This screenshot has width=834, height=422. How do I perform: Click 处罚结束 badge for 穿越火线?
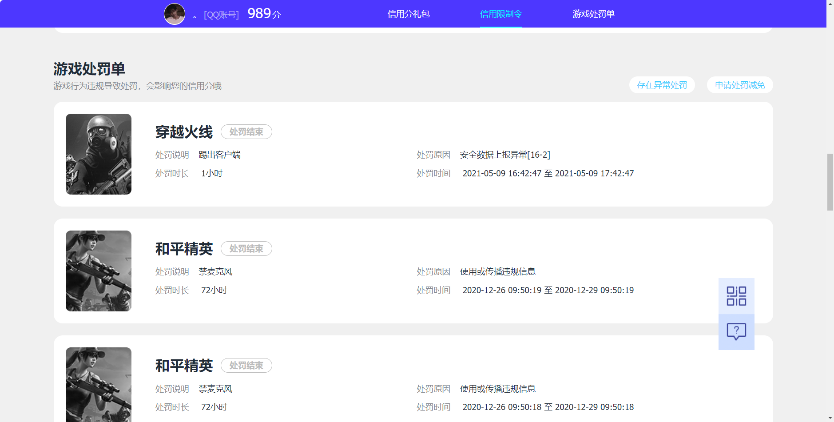point(246,132)
